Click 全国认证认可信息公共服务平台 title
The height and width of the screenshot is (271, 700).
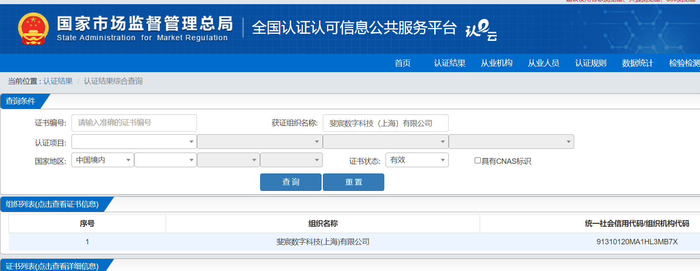[354, 28]
